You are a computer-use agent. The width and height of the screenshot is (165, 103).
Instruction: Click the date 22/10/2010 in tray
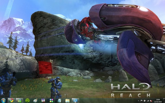click(158, 102)
